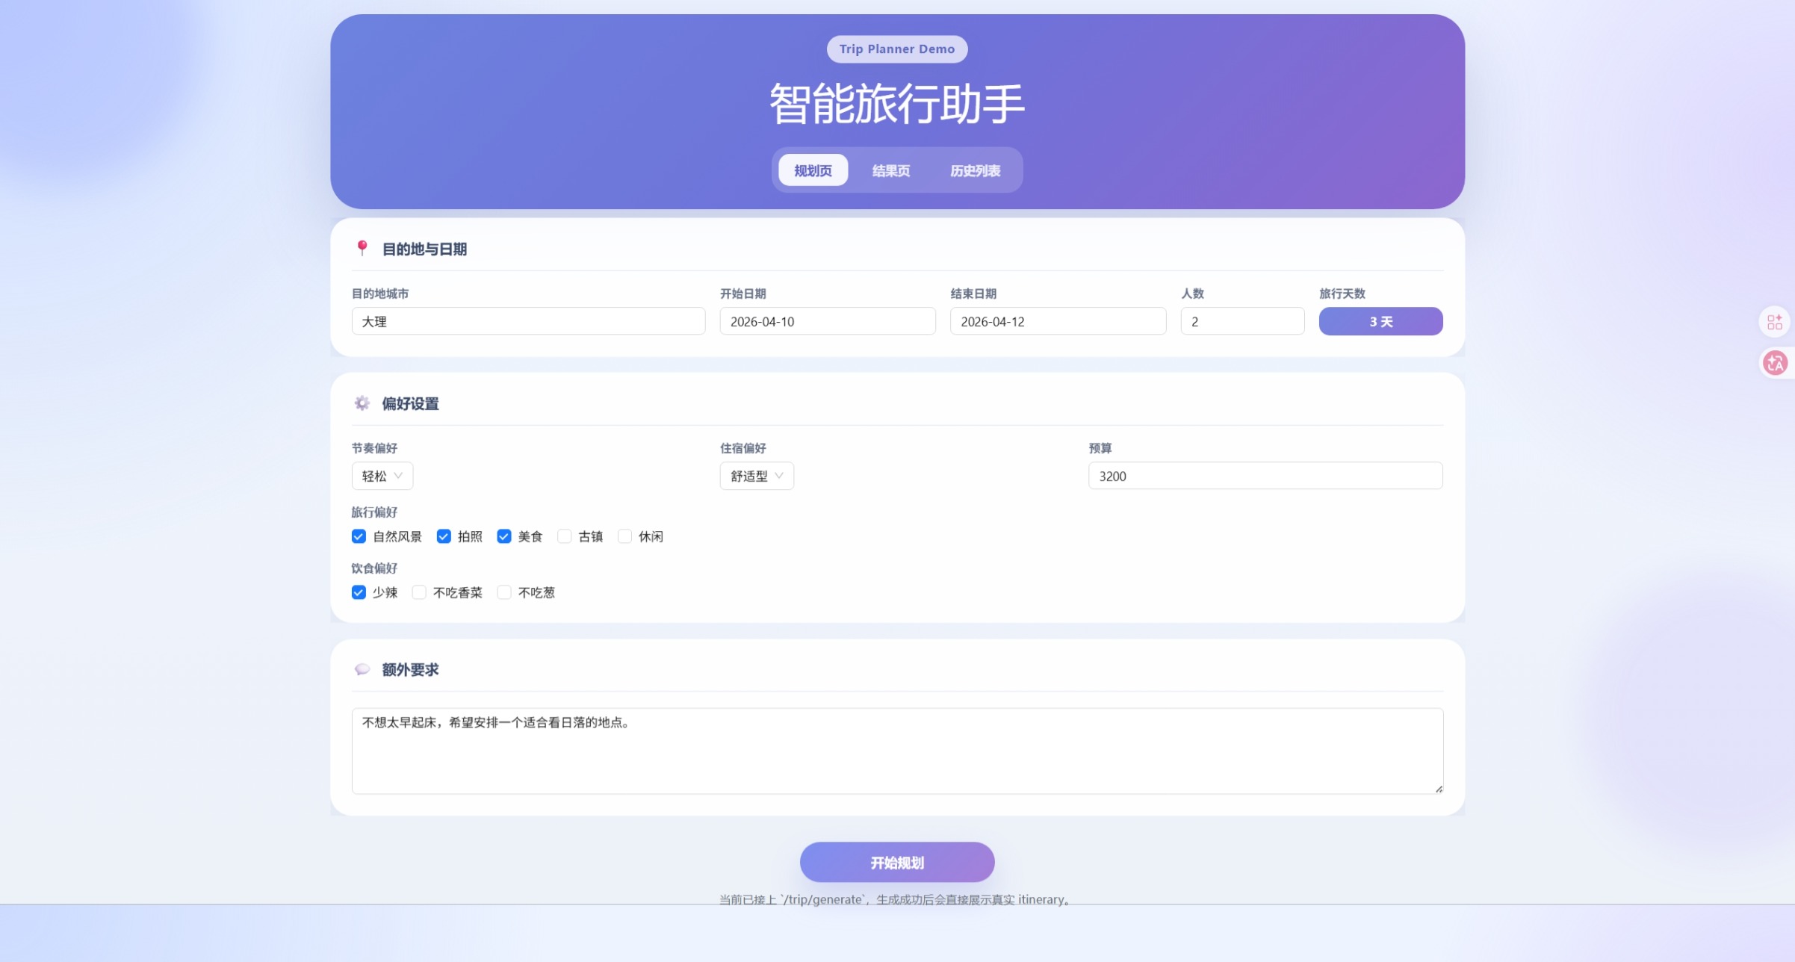Uncheck the 自然风景 checkbox
The width and height of the screenshot is (1795, 962).
tap(359, 536)
